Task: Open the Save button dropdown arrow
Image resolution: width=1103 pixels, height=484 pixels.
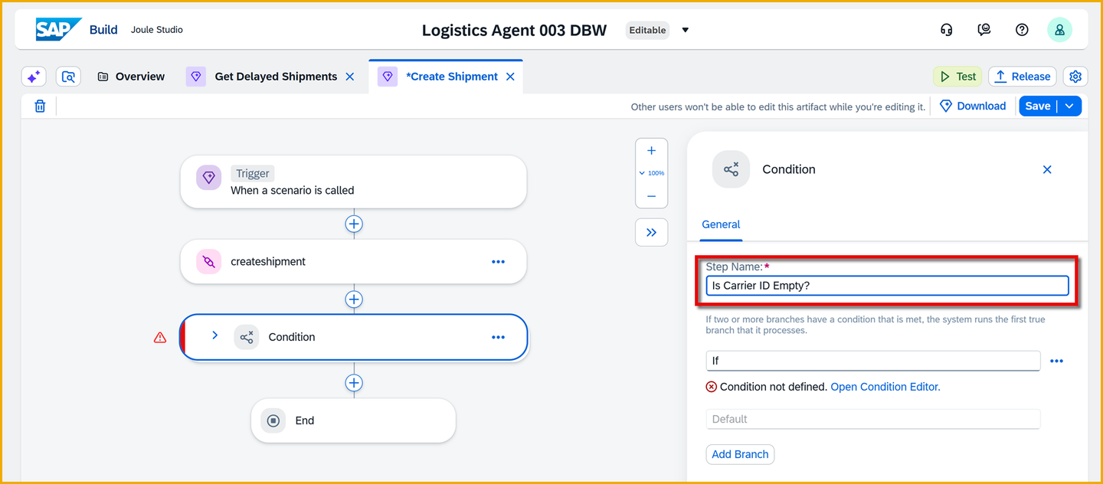Action: [1070, 106]
